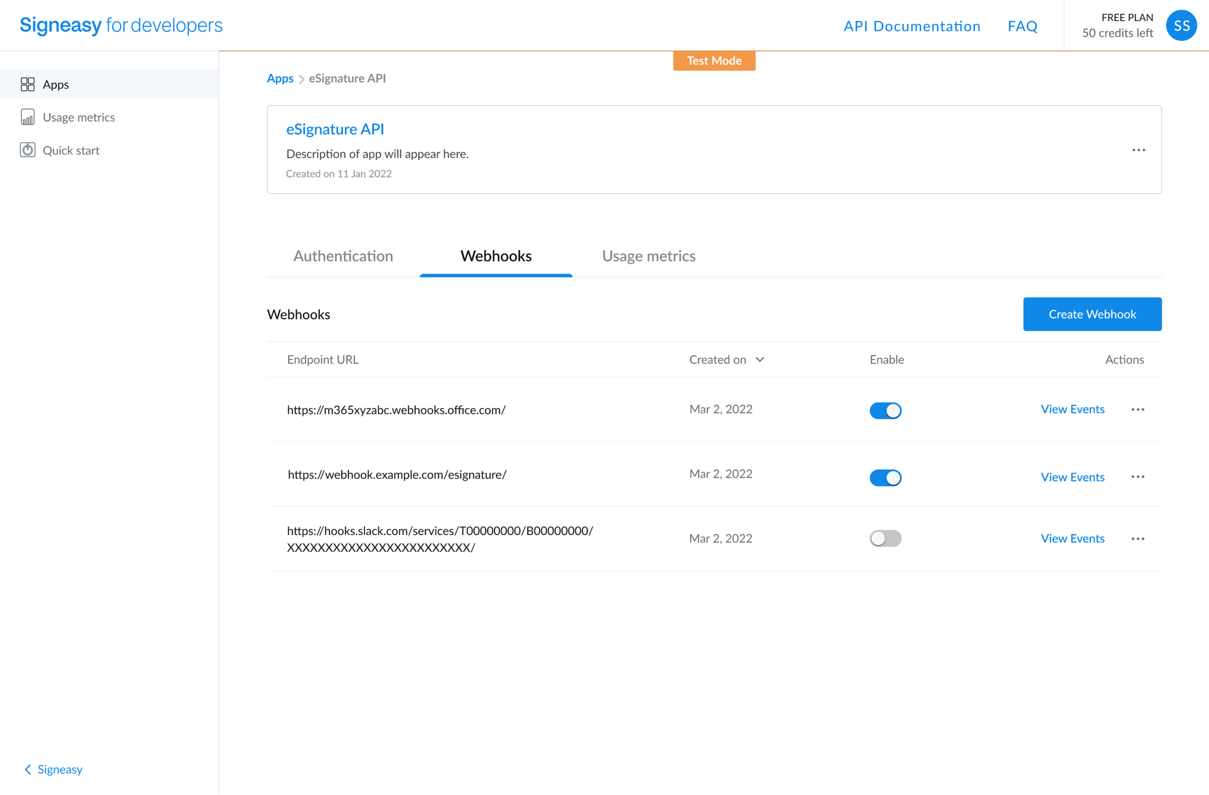Open Quick start via the timer icon
The height and width of the screenshot is (795, 1209).
(27, 150)
